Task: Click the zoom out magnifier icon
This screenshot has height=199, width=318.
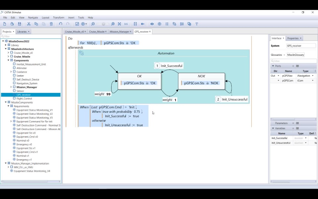Action: (x=93, y=24)
